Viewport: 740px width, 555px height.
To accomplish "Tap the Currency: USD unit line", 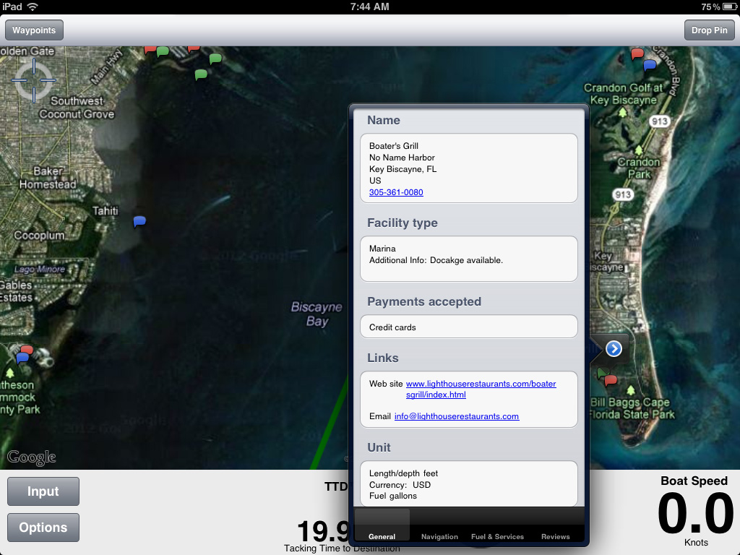I will 400,485.
